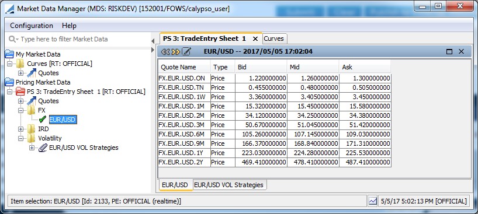Switch to EUR/USD VOL Strategies bottom tab
Image resolution: width=478 pixels, height=214 pixels.
click(228, 185)
